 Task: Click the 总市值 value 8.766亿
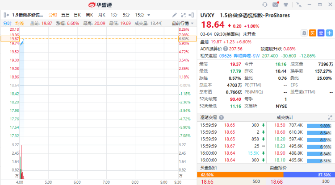(234, 92)
